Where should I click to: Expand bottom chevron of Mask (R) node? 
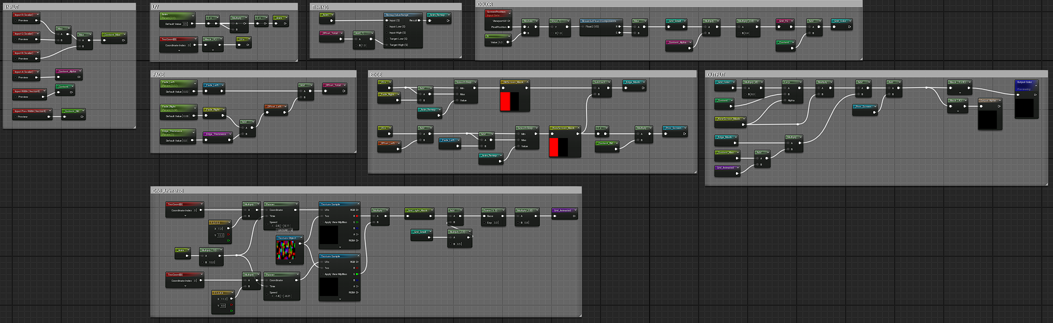[212, 50]
